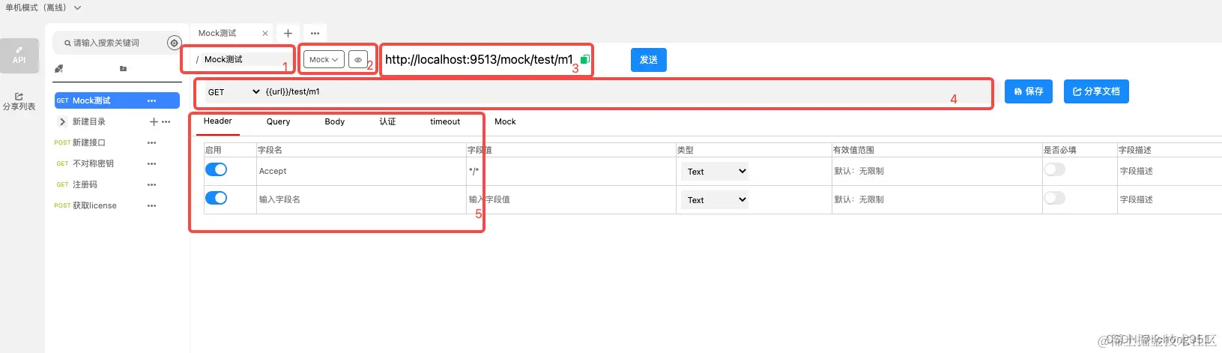Switch to the Header tab
The width and height of the screenshot is (1222, 353).
pos(218,121)
